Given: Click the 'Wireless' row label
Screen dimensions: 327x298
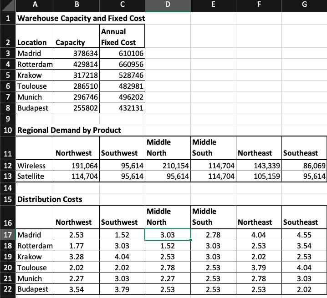Looking at the screenshot, I should [x=35, y=166].
